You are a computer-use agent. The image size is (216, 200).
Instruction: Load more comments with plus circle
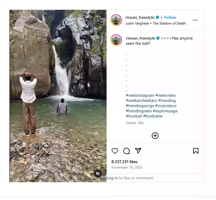pyautogui.click(x=155, y=136)
